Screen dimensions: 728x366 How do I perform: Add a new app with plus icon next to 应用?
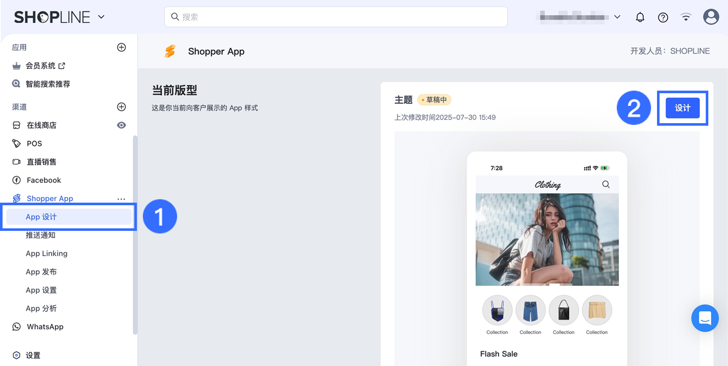coord(121,47)
